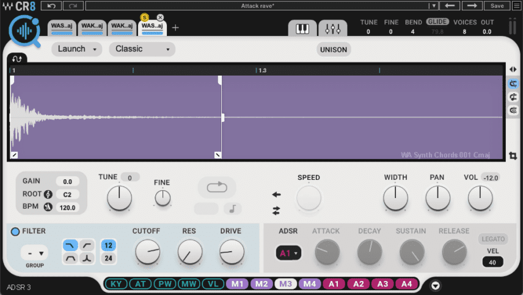This screenshot has height=295, width=523.
Task: Show the keyboard view
Action: 302,29
